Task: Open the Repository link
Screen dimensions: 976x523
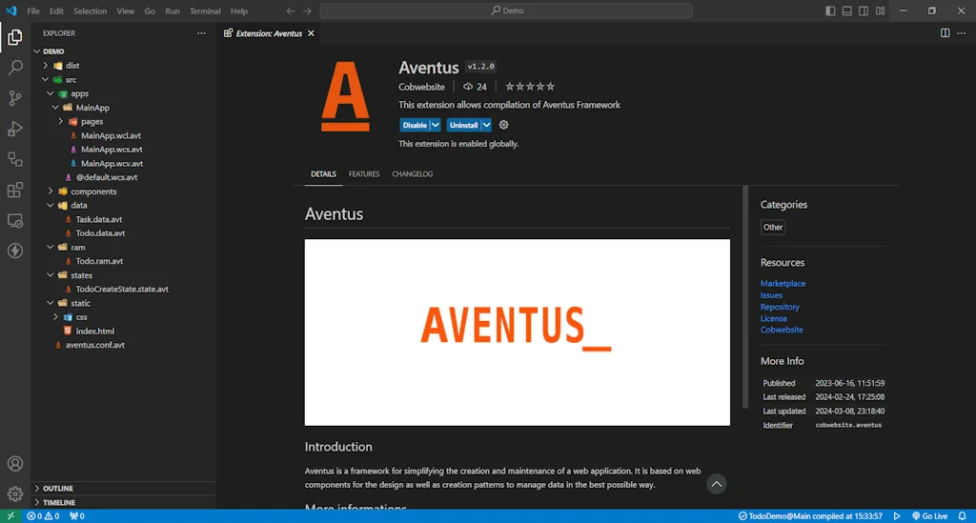Action: click(780, 307)
